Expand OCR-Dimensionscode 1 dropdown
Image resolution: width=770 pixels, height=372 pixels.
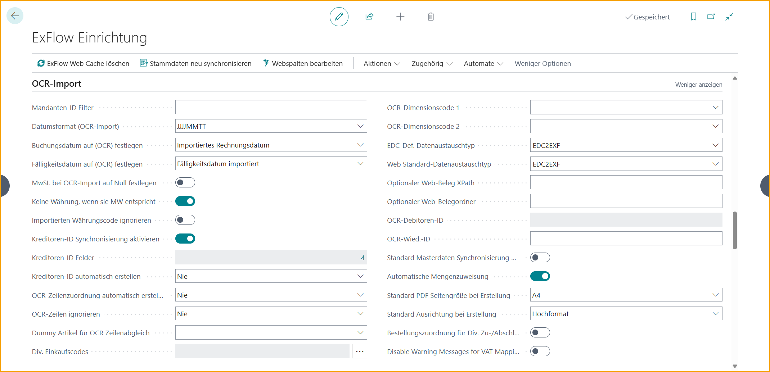pyautogui.click(x=715, y=108)
